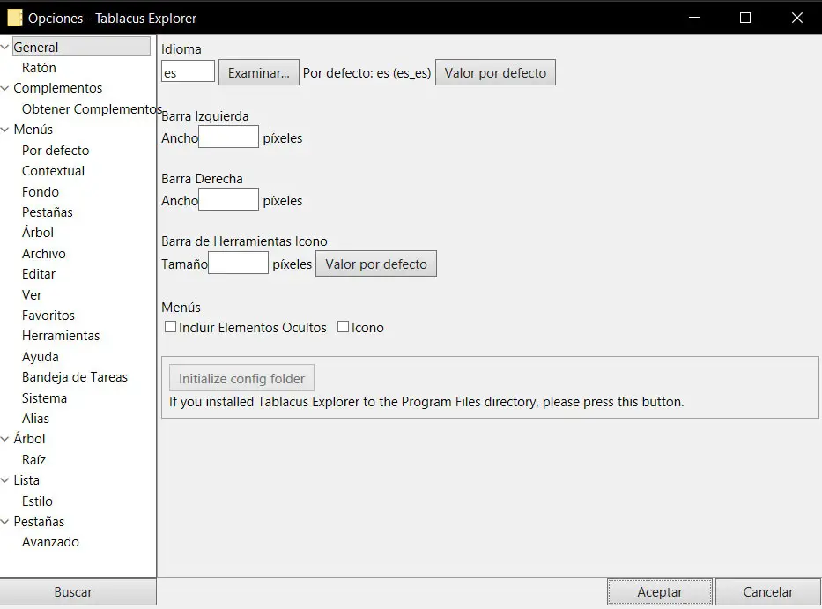Screen dimensions: 822x609
Task: Open Sistema menu settings
Action: coord(44,398)
